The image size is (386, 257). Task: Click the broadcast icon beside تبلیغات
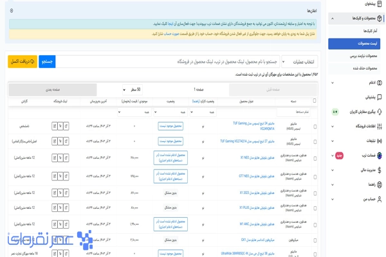[x=380, y=141]
